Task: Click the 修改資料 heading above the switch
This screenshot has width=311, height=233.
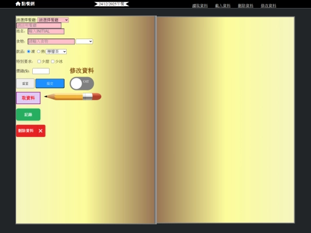Action: coord(82,71)
